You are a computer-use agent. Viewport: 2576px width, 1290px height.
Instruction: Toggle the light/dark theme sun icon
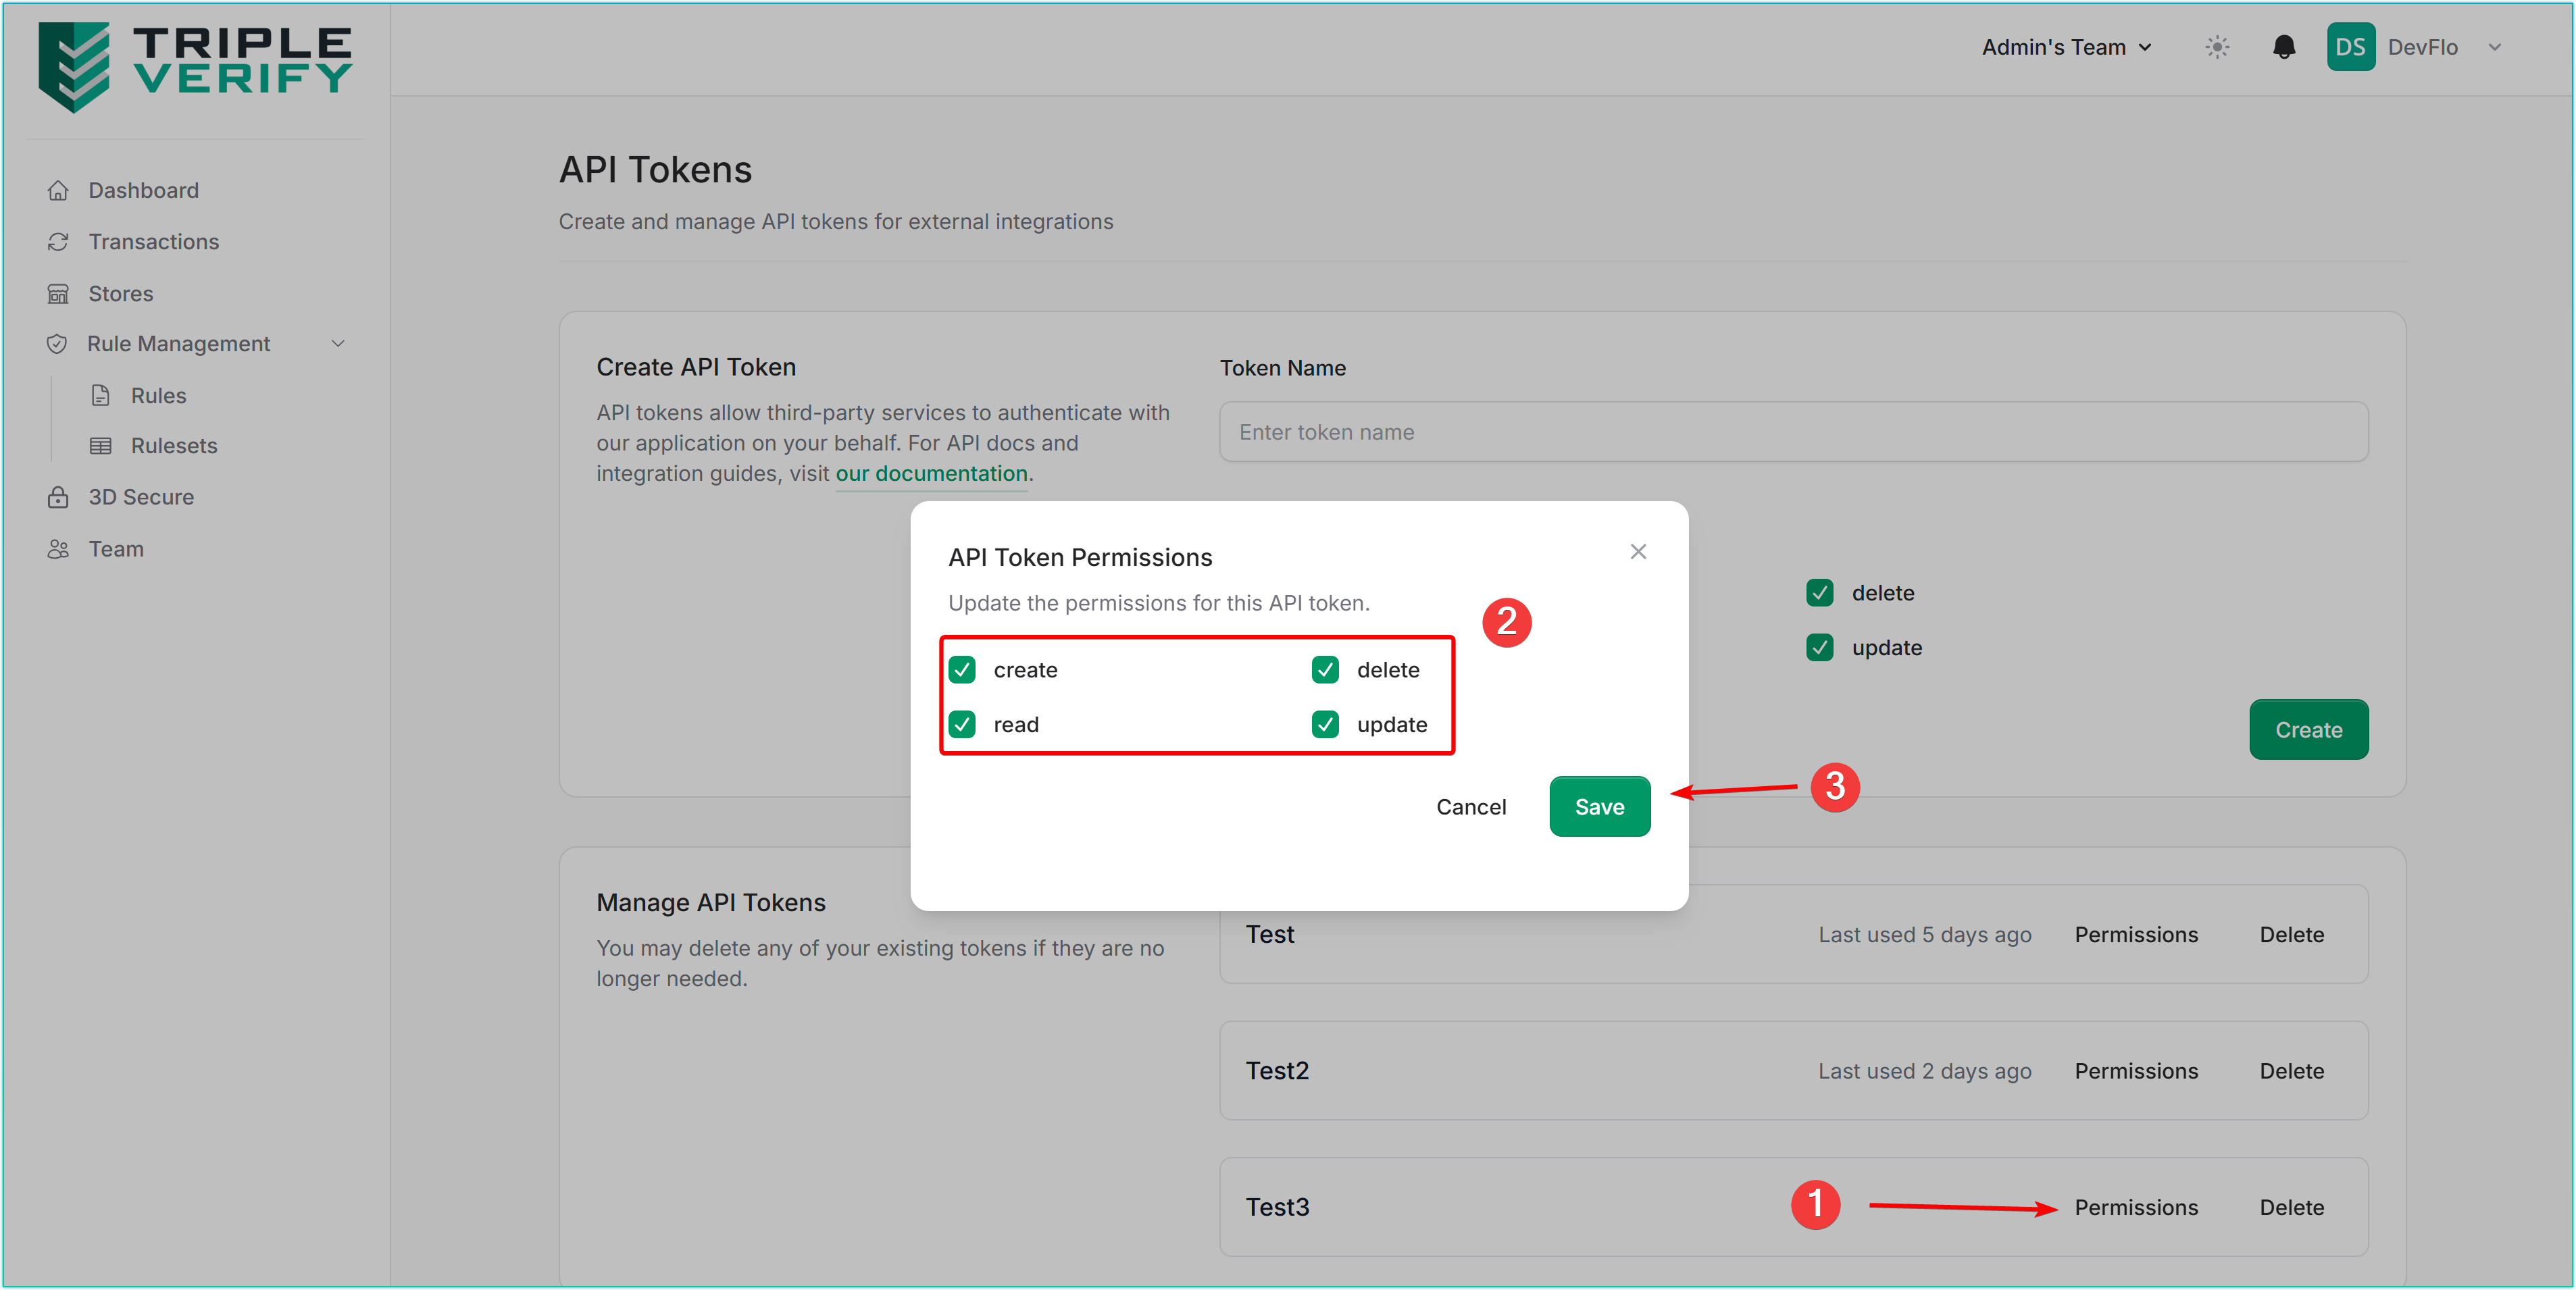coord(2217,47)
